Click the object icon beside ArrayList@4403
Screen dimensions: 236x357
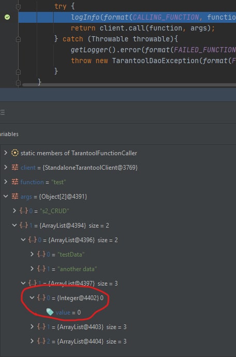click(x=41, y=327)
